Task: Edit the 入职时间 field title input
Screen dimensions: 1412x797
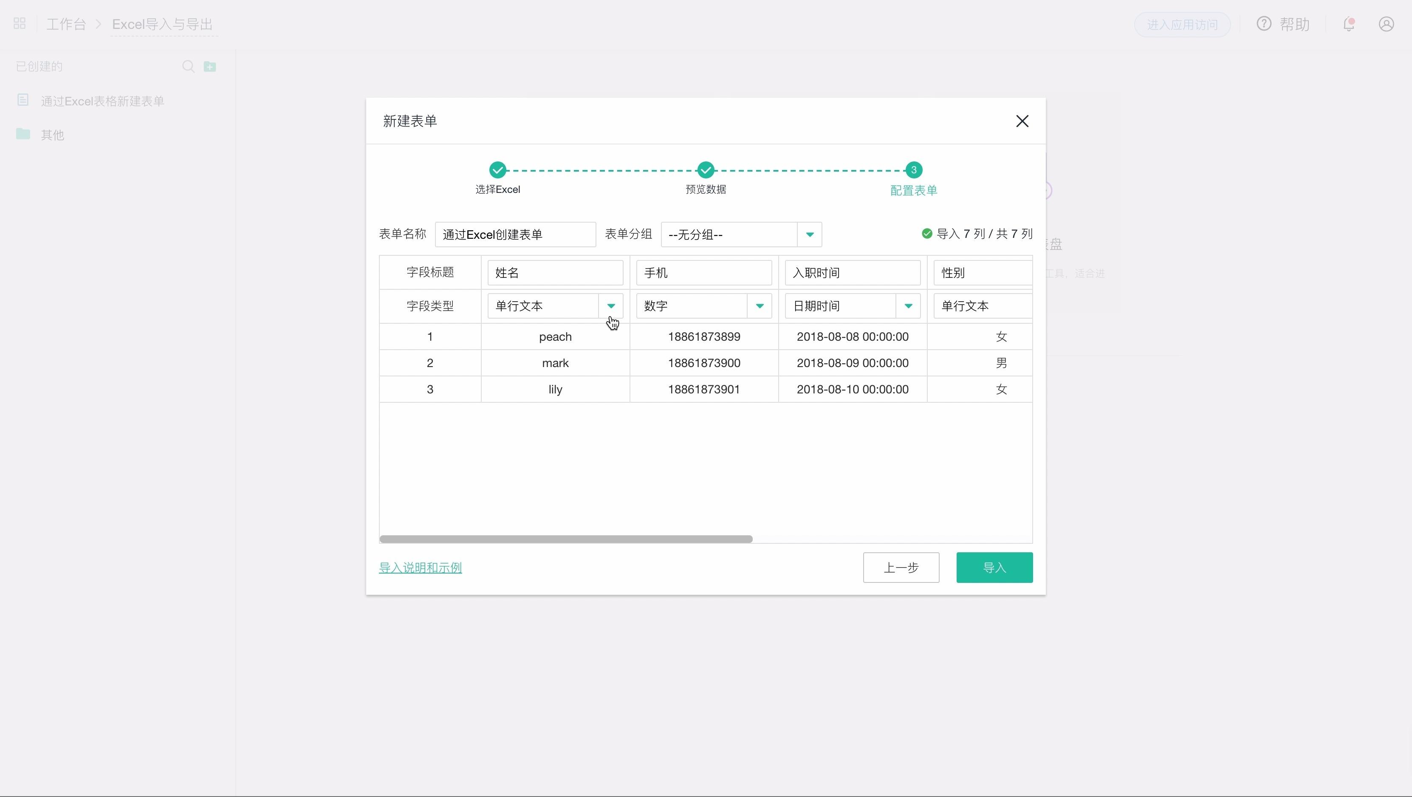Action: pyautogui.click(x=853, y=272)
